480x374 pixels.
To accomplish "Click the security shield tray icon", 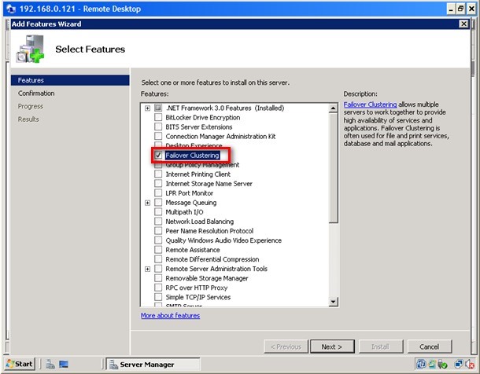I will coord(443,365).
